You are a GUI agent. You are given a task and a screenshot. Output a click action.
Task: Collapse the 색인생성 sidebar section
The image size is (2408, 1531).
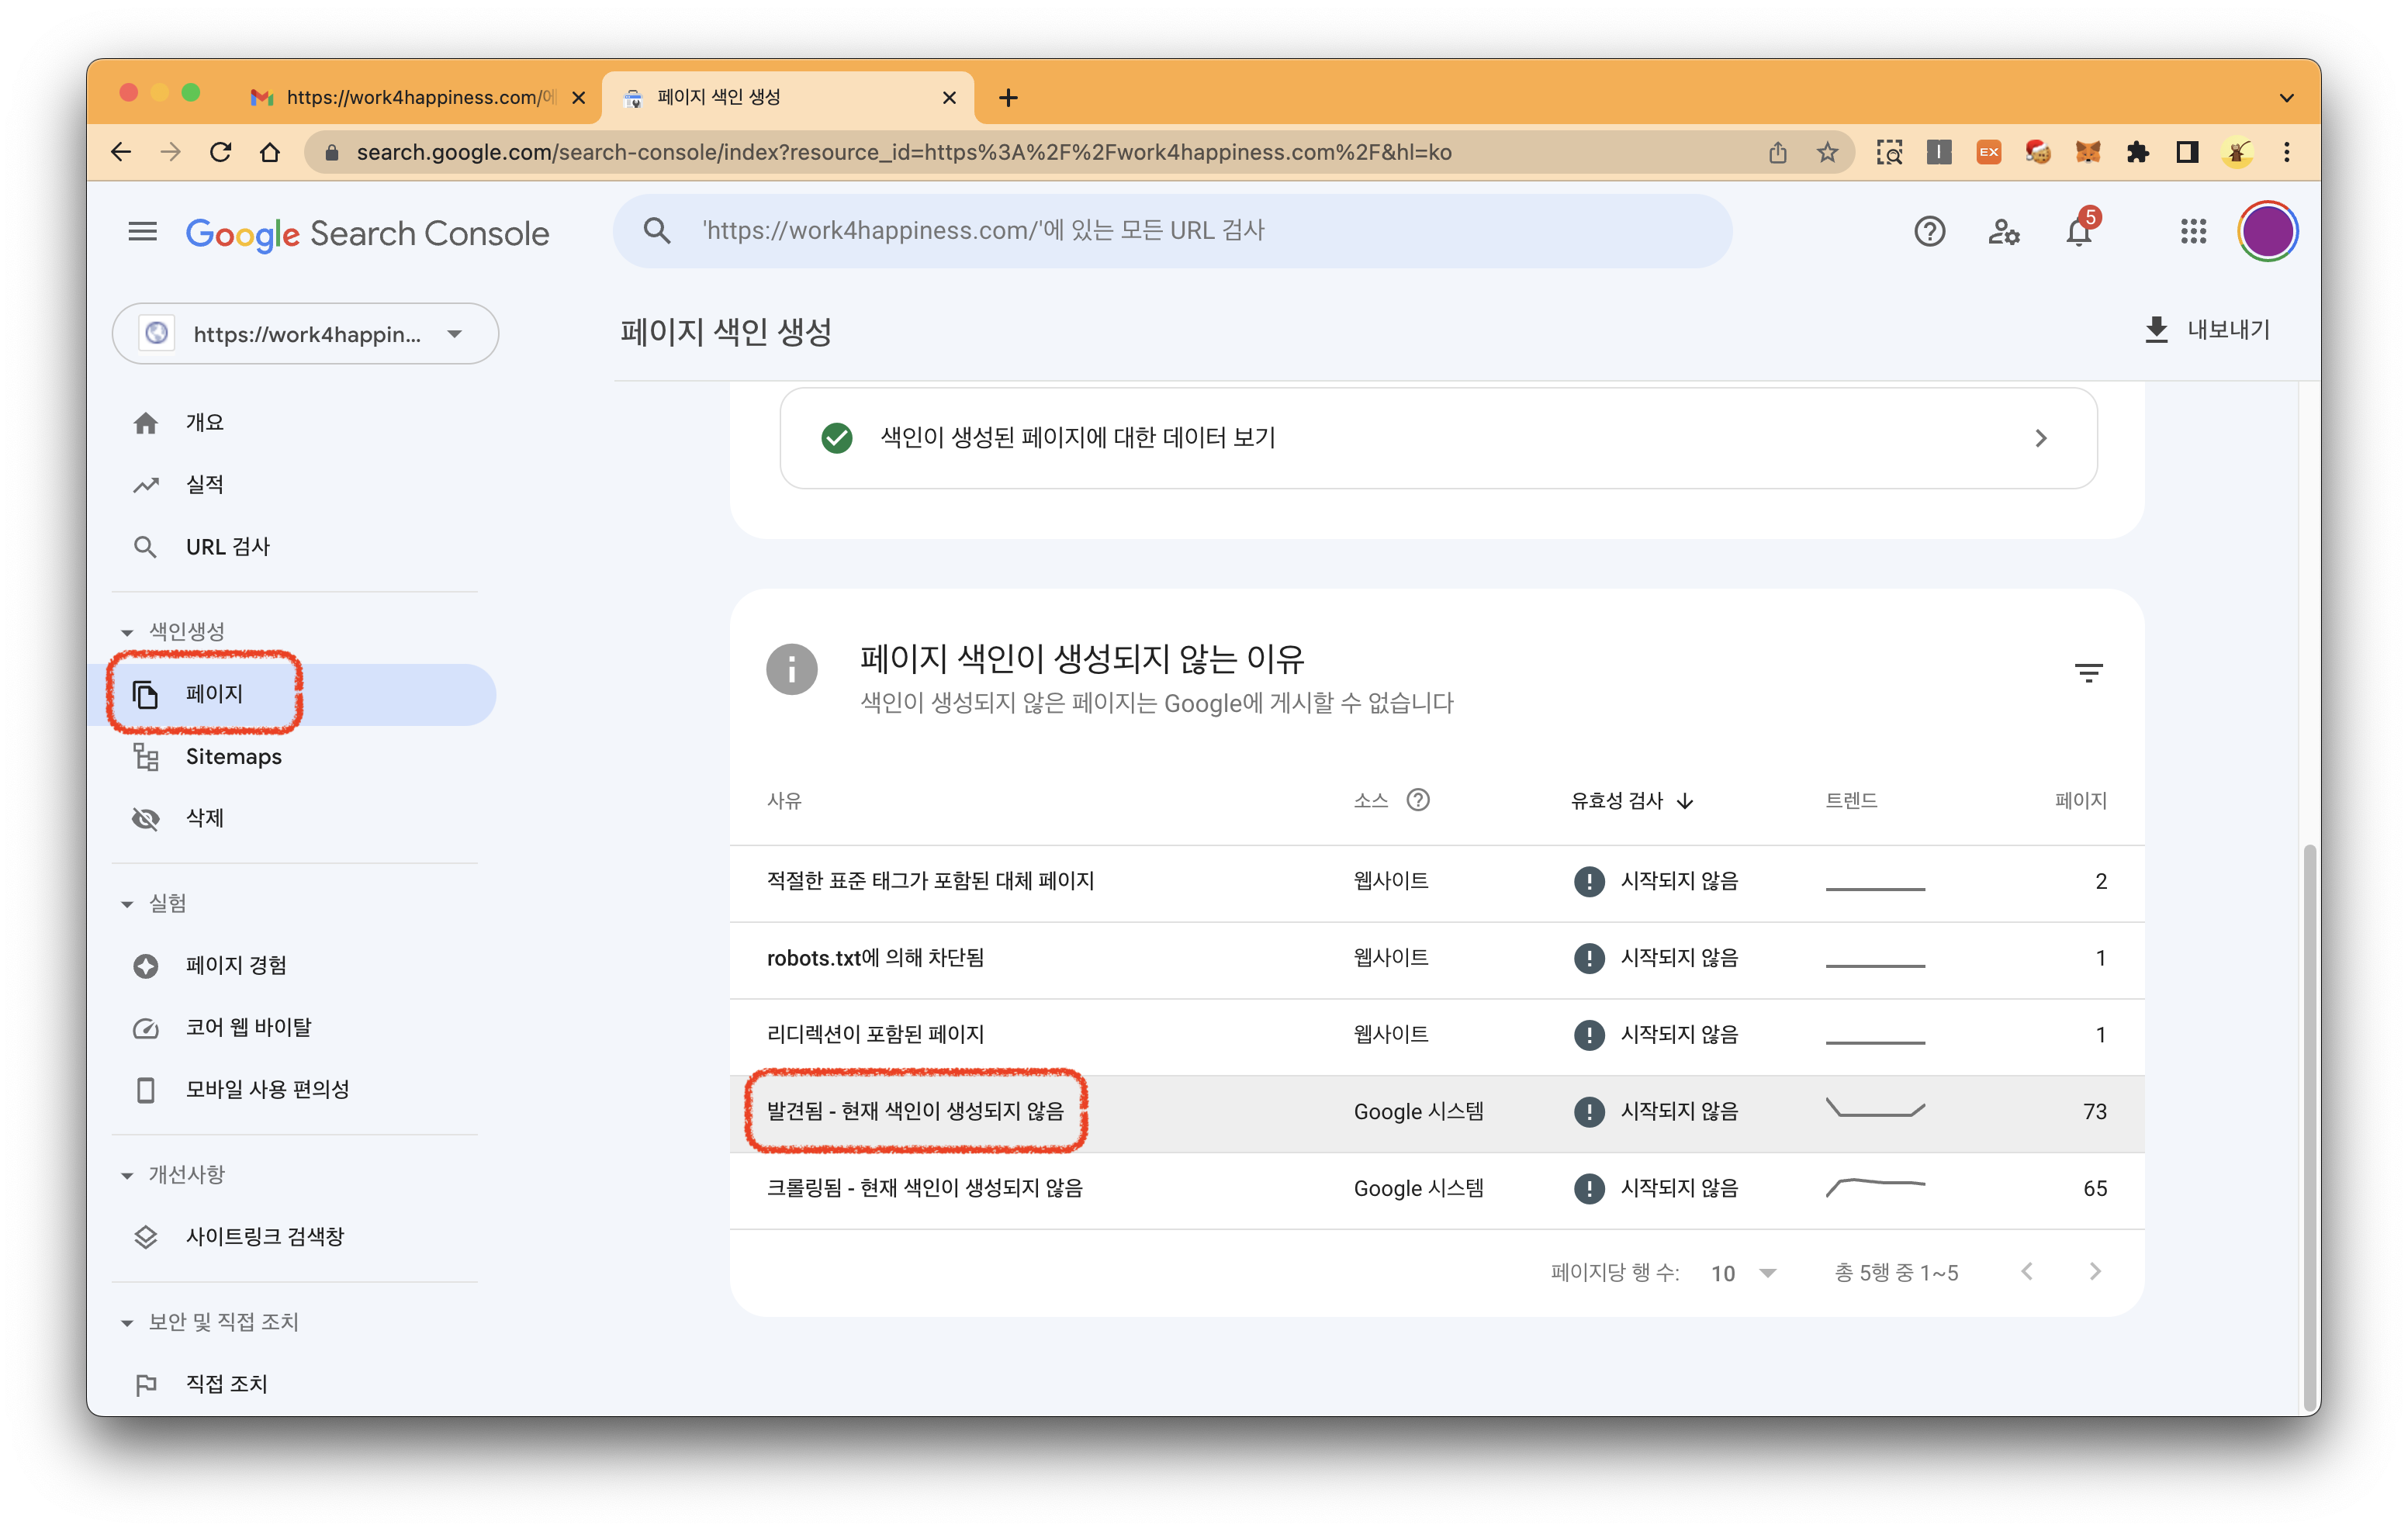point(128,631)
